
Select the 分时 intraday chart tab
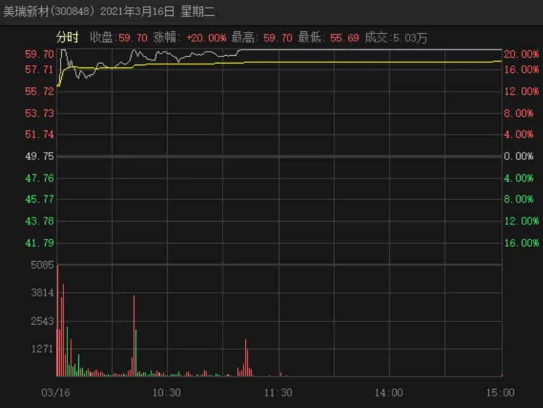click(67, 37)
